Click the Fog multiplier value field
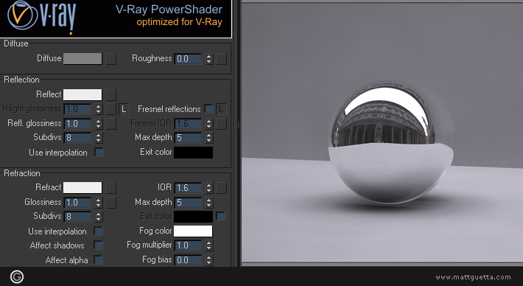523x286 pixels. pyautogui.click(x=188, y=245)
